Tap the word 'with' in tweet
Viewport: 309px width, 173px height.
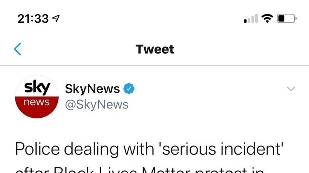139,149
